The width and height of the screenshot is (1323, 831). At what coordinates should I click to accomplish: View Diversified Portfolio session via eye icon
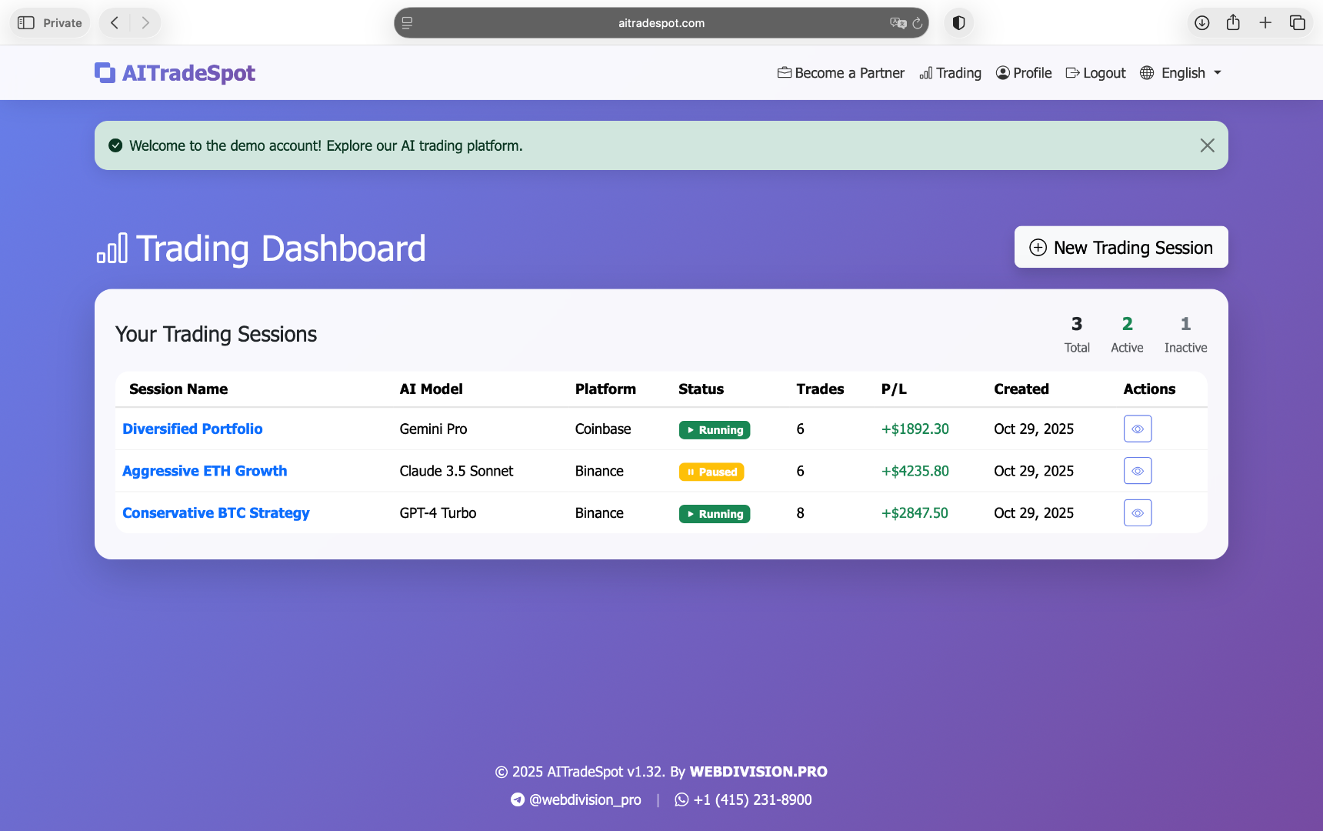(1137, 429)
